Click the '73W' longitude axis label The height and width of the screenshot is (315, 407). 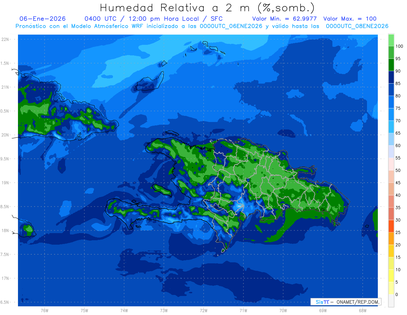pyautogui.click(x=164, y=310)
